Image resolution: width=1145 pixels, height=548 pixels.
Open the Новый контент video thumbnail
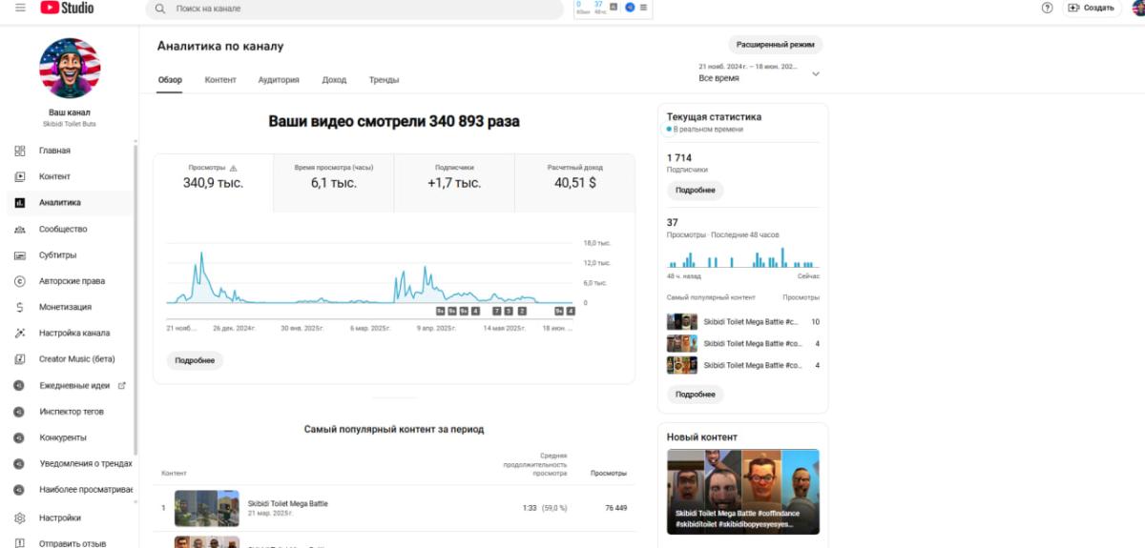(x=742, y=492)
